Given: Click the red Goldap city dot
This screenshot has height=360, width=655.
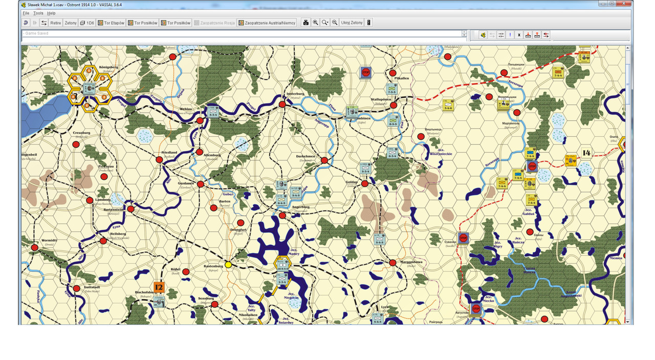Looking at the screenshot, I should point(364,183).
